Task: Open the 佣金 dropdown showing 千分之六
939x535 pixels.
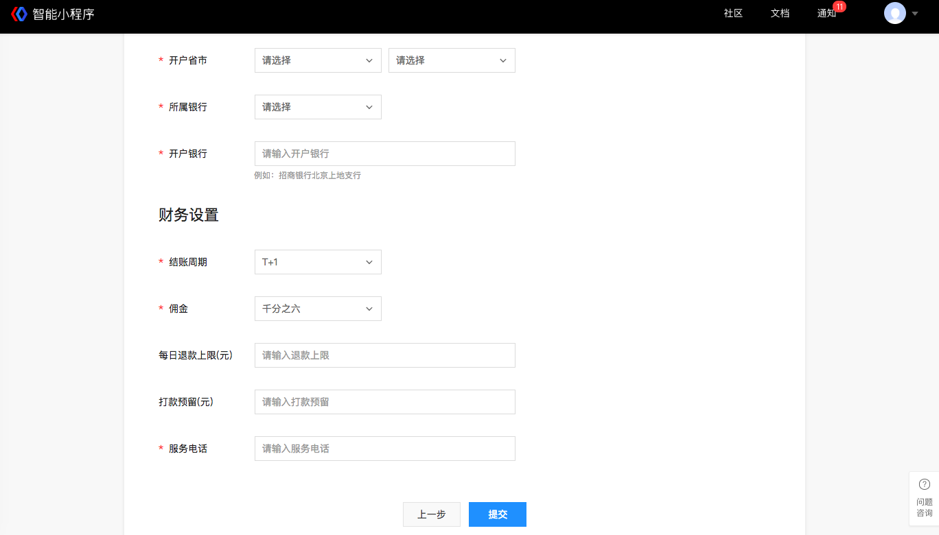Action: tap(317, 309)
